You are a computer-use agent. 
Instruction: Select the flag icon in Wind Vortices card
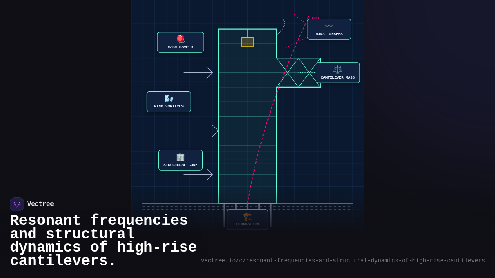169,98
